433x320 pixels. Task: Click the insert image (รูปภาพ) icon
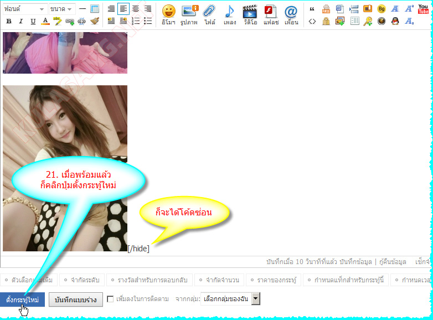pyautogui.click(x=190, y=14)
